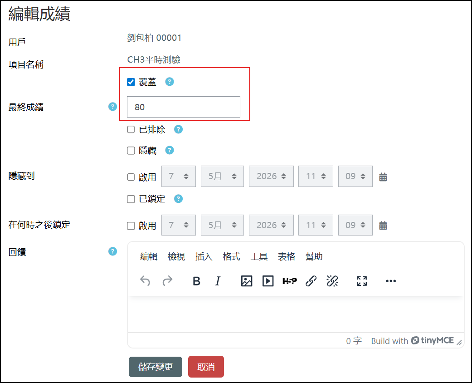The width and height of the screenshot is (472, 383).
Task: Remove link with unlink icon
Action: (332, 281)
